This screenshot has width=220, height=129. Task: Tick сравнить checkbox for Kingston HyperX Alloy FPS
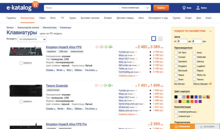(x=21, y=63)
